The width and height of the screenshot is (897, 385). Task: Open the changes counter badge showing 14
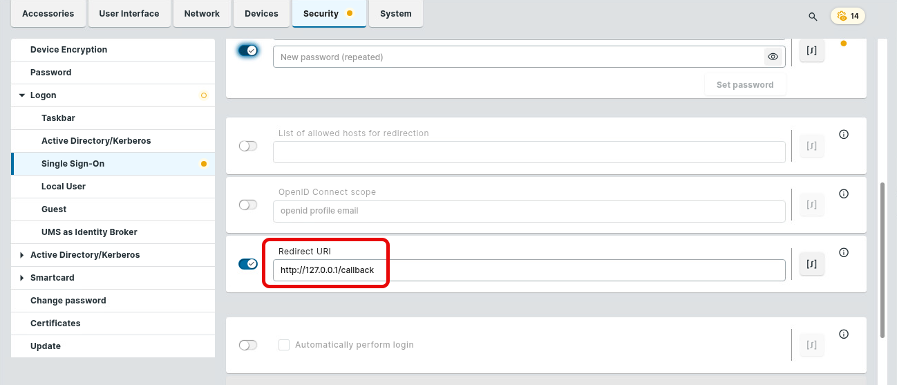(x=848, y=16)
